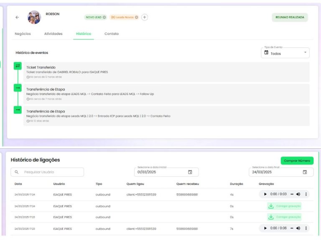Screen dimensions: 321x240
Task: Select the Contato tab
Action: coord(112,34)
